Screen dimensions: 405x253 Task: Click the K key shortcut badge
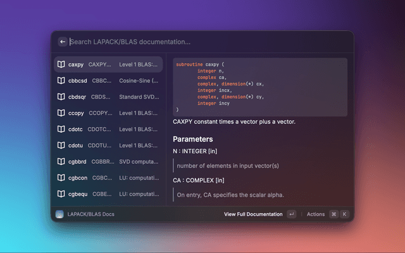point(345,214)
